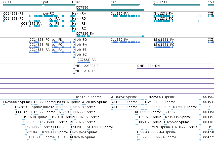Open transcript CG14853-RB

pos(13,14)
